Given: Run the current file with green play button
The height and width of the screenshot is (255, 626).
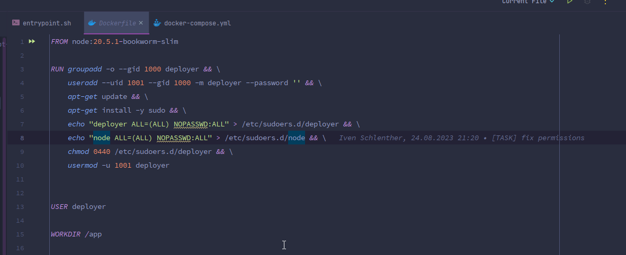Looking at the screenshot, I should pos(570,2).
